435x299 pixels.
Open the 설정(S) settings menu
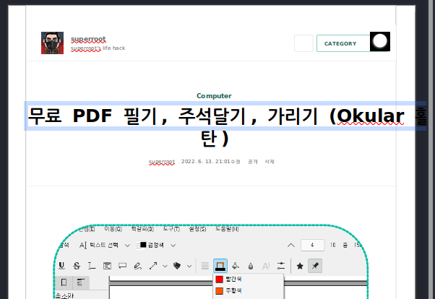point(197,229)
